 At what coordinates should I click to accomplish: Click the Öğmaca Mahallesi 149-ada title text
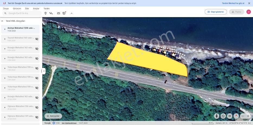click(x=21, y=116)
